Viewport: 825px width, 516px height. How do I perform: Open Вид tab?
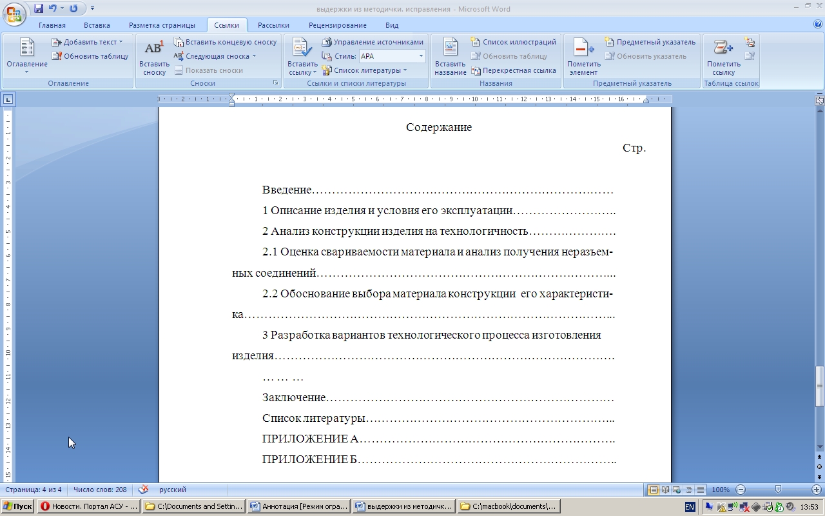pyautogui.click(x=392, y=25)
